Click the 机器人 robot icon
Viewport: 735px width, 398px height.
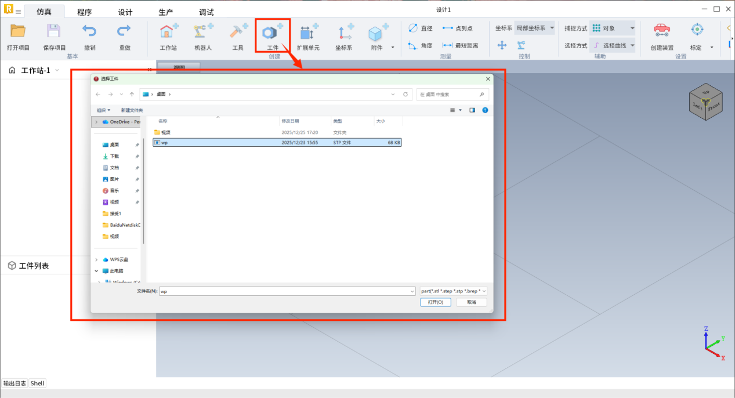[x=203, y=32]
